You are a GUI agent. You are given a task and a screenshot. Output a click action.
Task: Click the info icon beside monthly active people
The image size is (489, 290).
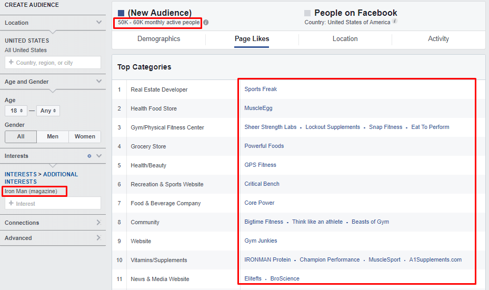pos(206,23)
